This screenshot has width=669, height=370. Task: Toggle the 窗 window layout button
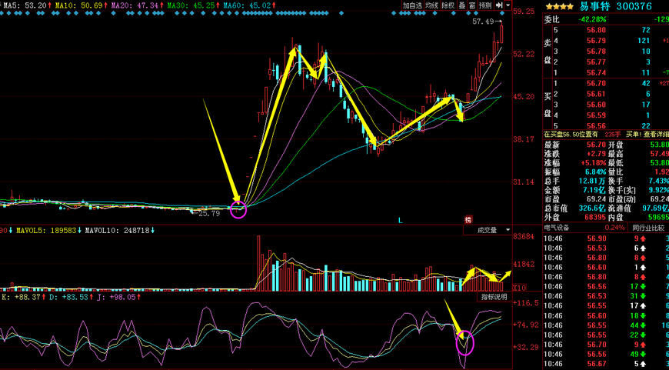tap(472, 5)
